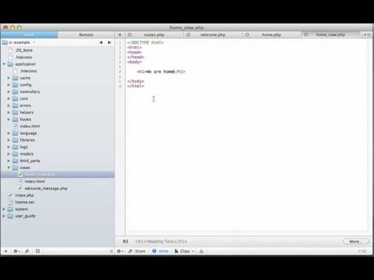The width and height of the screenshot is (374, 280).
Task: Select the errors folder row
Action: [57, 106]
